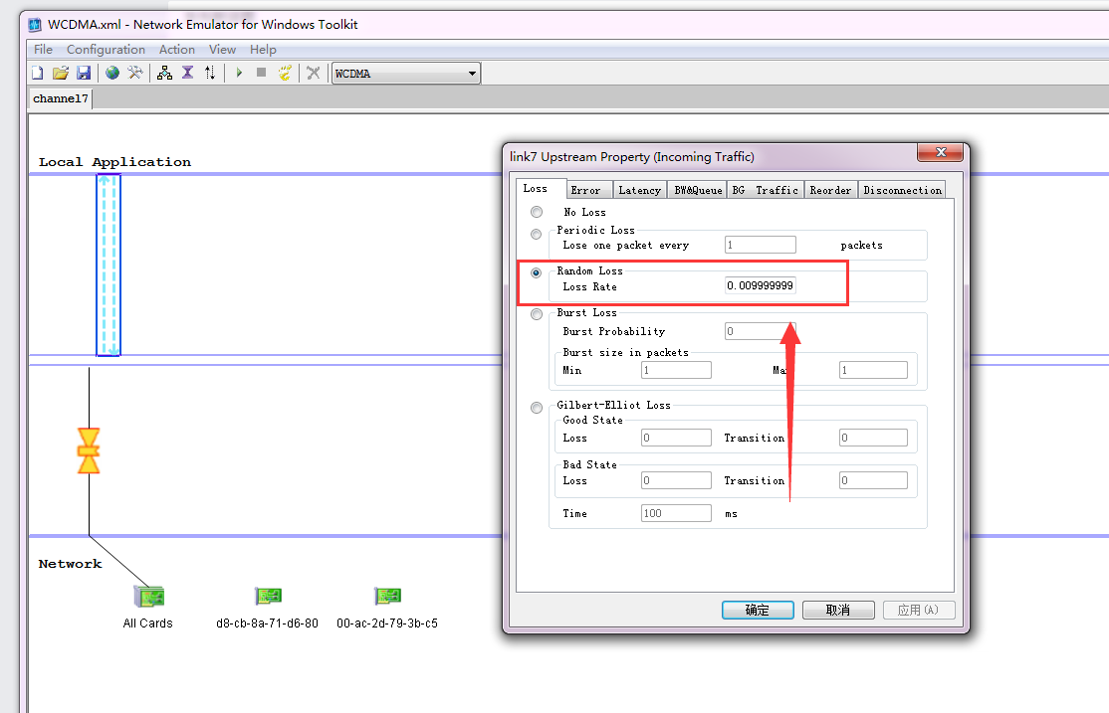Click the purple hourglass toolbar icon
This screenshot has height=713, width=1109.
tap(187, 73)
